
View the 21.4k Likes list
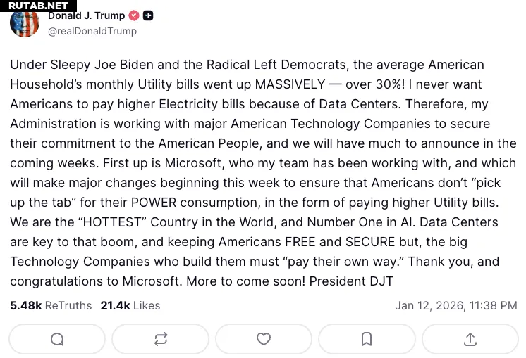130,306
